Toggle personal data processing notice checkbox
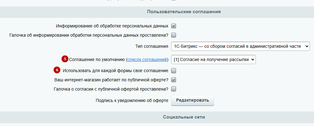The width and height of the screenshot is (314, 126). (174, 26)
